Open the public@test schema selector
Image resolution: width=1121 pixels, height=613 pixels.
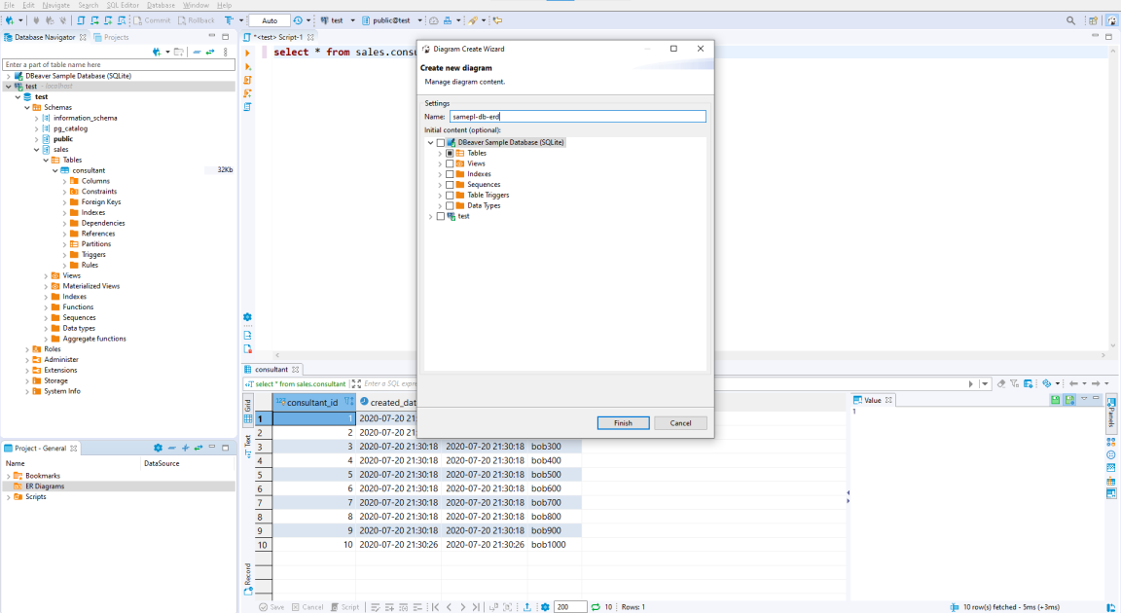(392, 20)
